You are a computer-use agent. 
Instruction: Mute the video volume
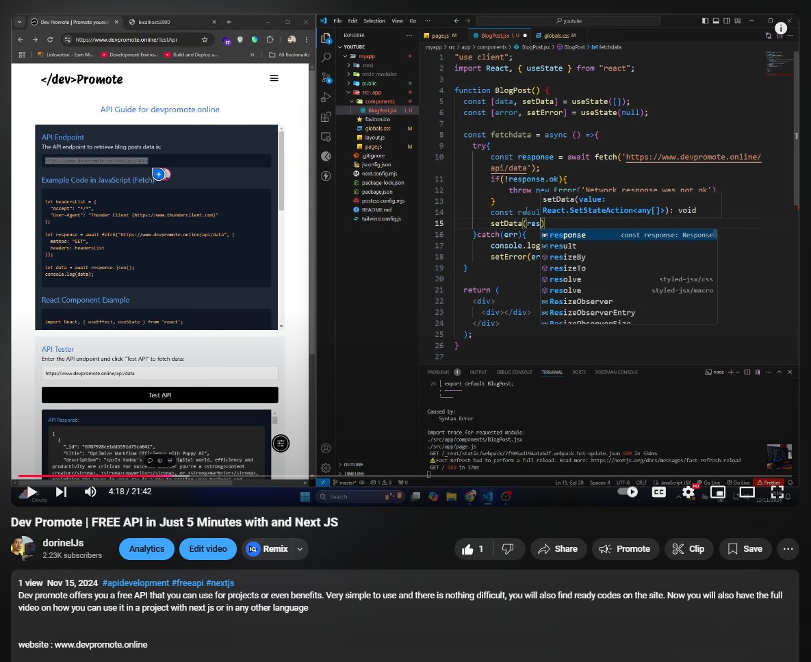[x=90, y=492]
